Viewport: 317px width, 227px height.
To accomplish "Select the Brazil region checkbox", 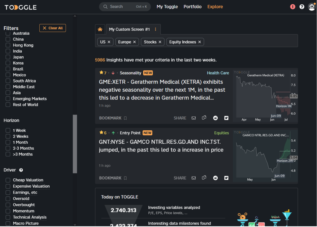I will pyautogui.click(x=8, y=69).
